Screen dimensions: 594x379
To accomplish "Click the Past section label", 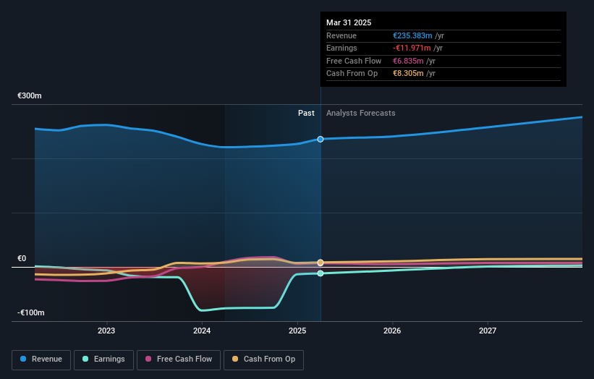I will pos(306,113).
